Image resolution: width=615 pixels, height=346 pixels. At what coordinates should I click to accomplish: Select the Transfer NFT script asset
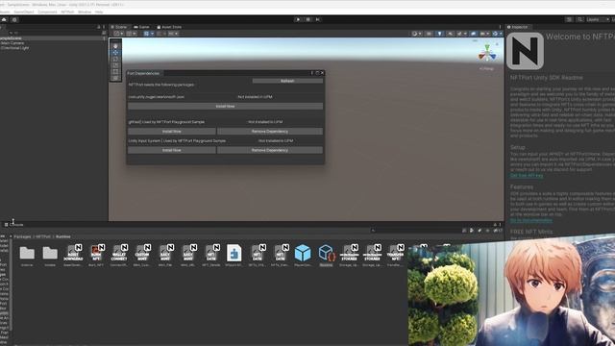[395, 254]
